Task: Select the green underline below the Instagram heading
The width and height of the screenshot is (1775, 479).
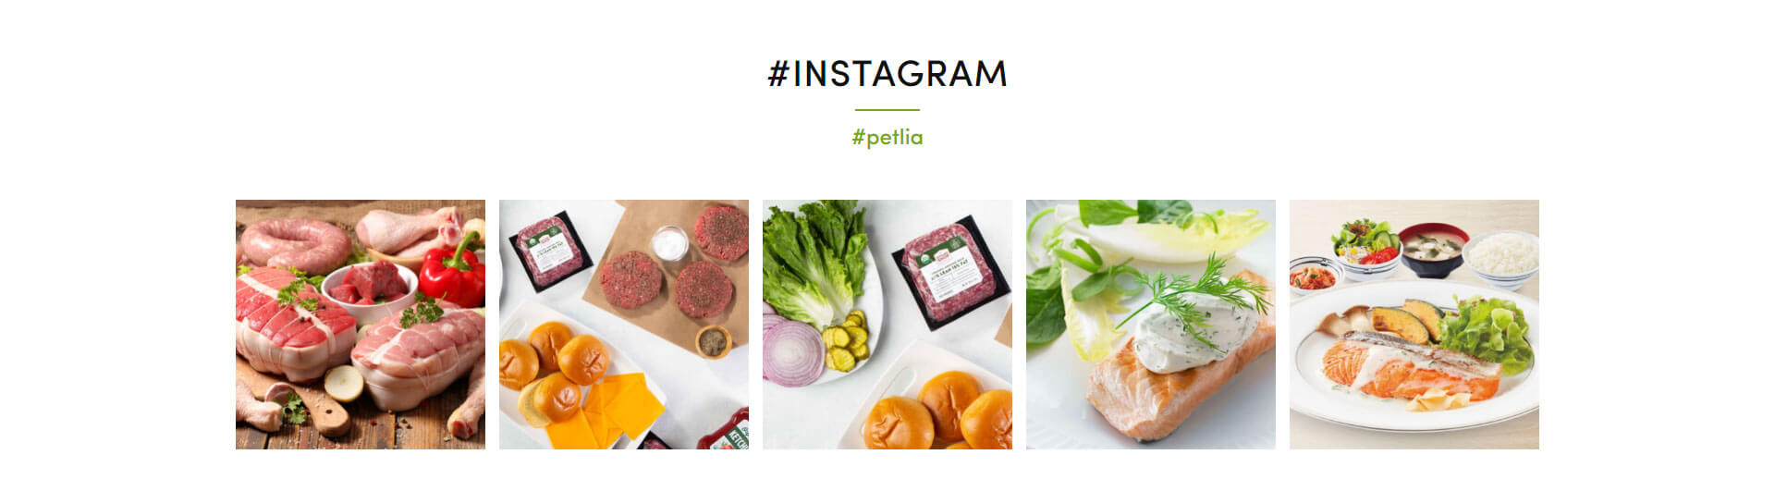Action: click(x=887, y=110)
